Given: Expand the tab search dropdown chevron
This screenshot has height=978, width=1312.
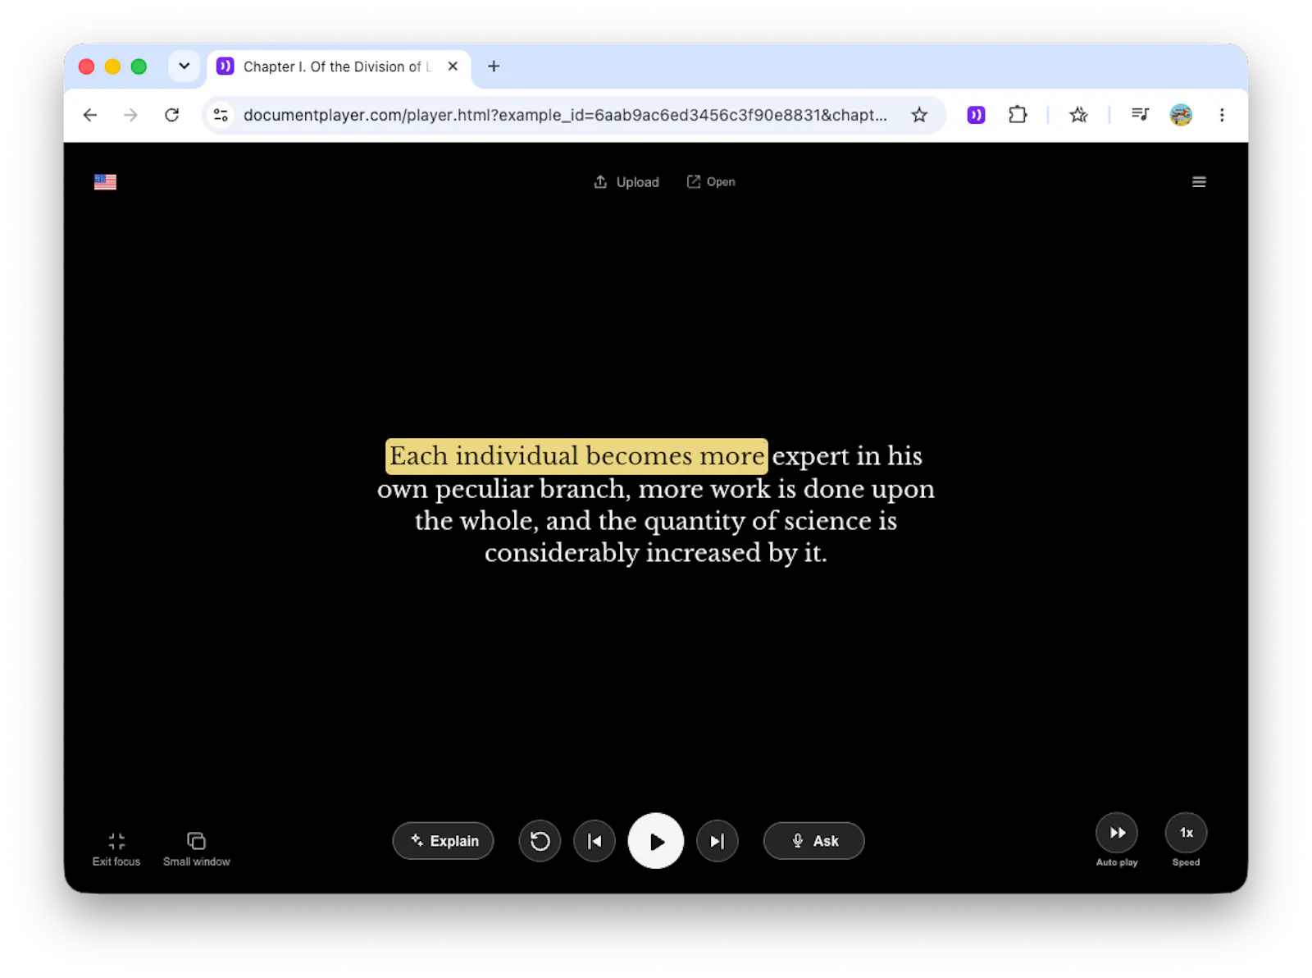Looking at the screenshot, I should tap(184, 66).
